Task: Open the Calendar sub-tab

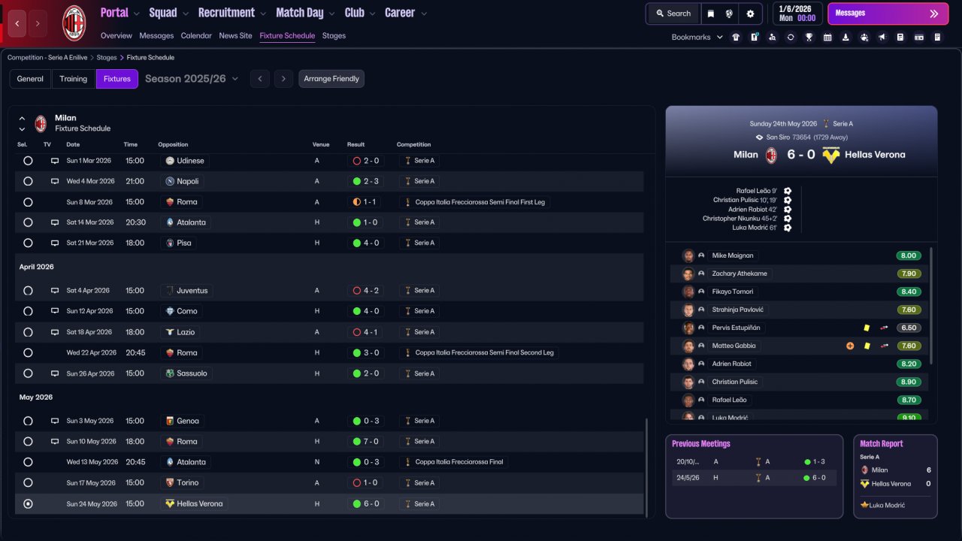Action: [196, 36]
